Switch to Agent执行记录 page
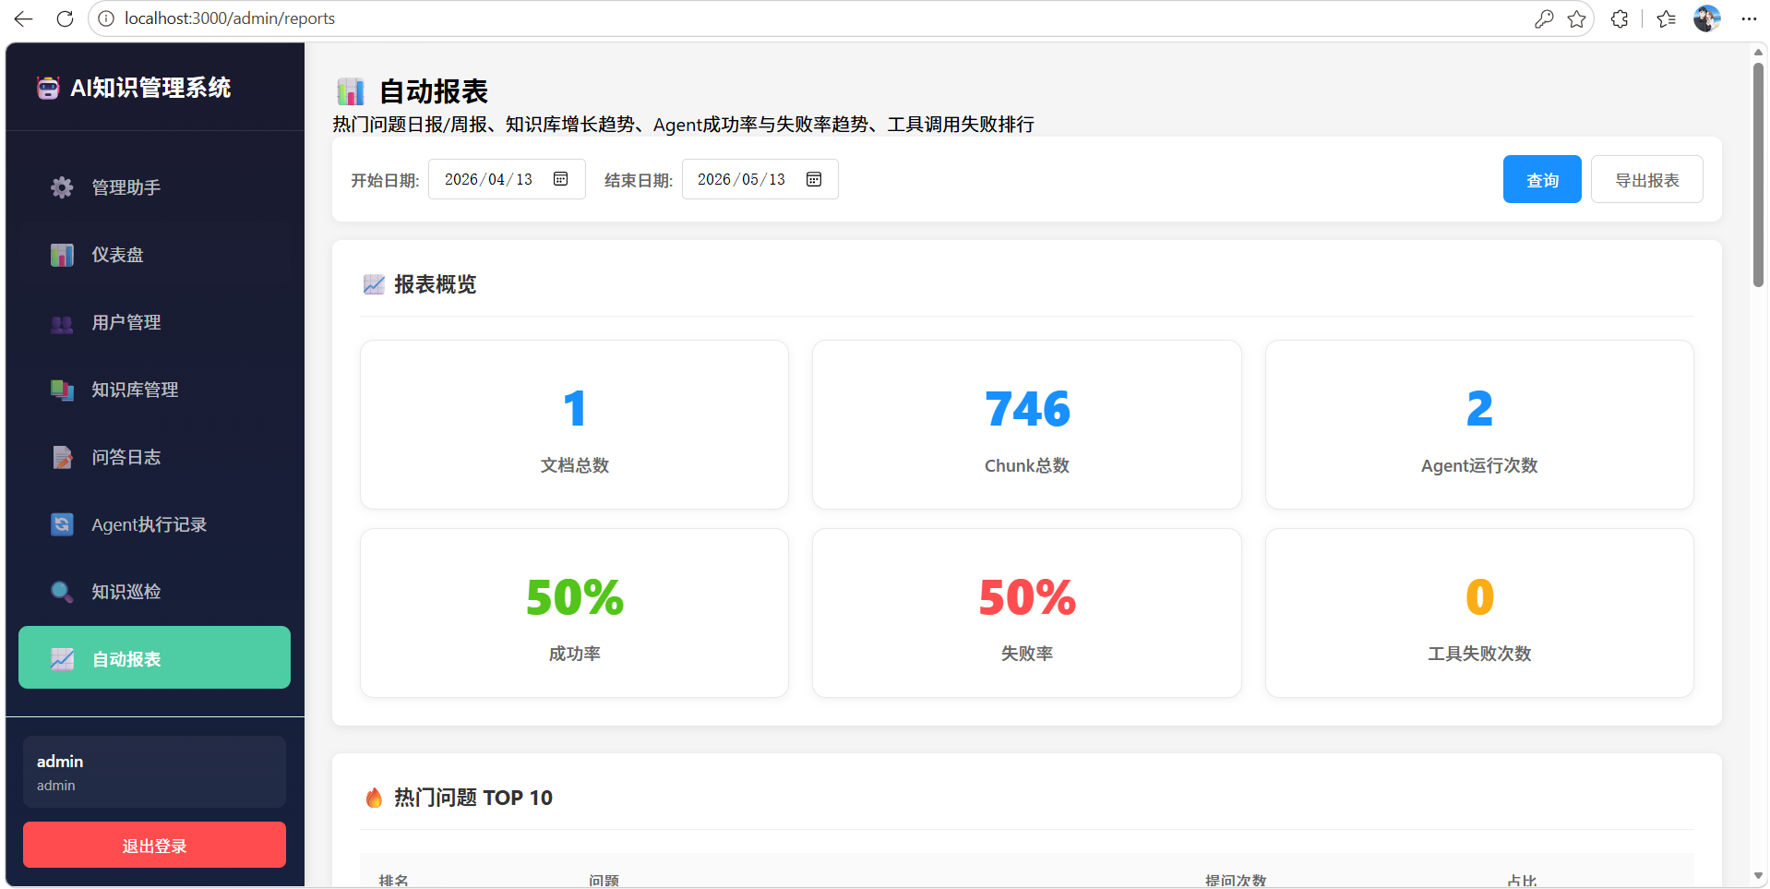This screenshot has width=1770, height=889. click(x=154, y=524)
